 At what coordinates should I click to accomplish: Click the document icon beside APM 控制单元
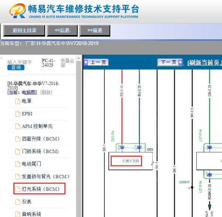pyautogui.click(x=18, y=126)
